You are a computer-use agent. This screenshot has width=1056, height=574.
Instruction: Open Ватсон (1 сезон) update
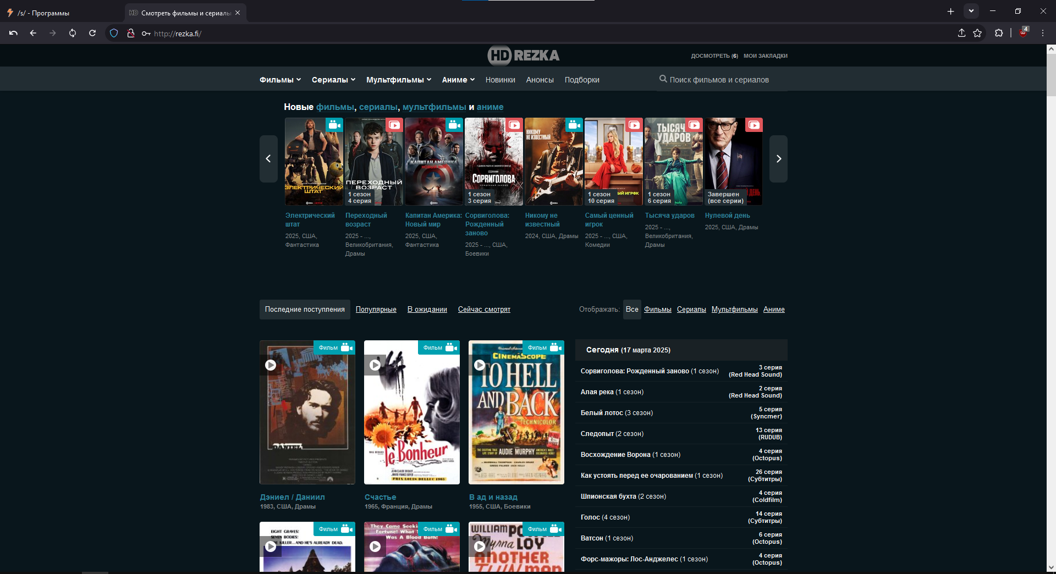681,538
